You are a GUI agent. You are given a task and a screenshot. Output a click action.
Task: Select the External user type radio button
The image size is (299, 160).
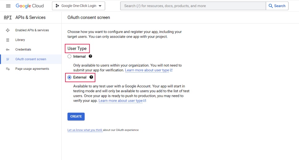coord(69,77)
